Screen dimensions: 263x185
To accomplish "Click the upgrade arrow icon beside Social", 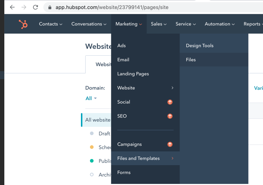I will 170,102.
